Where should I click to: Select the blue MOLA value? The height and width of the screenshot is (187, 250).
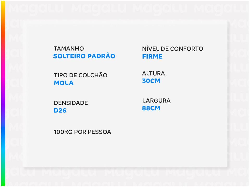(64, 83)
